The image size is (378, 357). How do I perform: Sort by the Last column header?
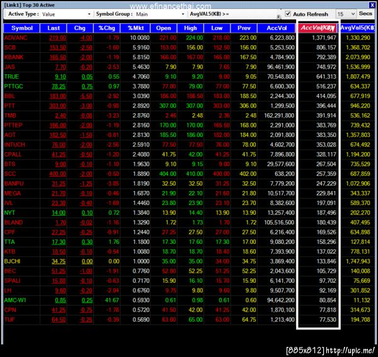point(54,28)
